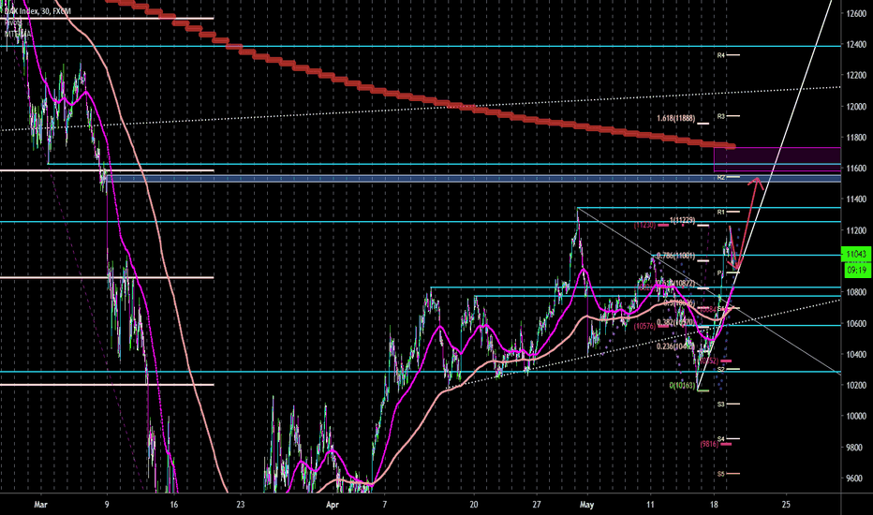Image resolution: width=873 pixels, height=515 pixels.
Task: Click the MTF MA indicator label
Action: coord(18,35)
